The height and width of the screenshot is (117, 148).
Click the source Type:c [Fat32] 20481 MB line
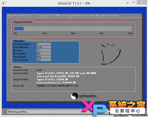[x=66, y=73]
